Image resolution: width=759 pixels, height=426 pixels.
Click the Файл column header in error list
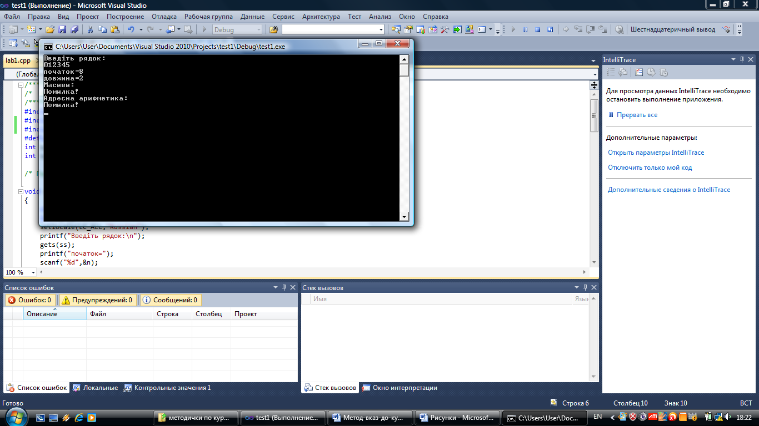[119, 314]
